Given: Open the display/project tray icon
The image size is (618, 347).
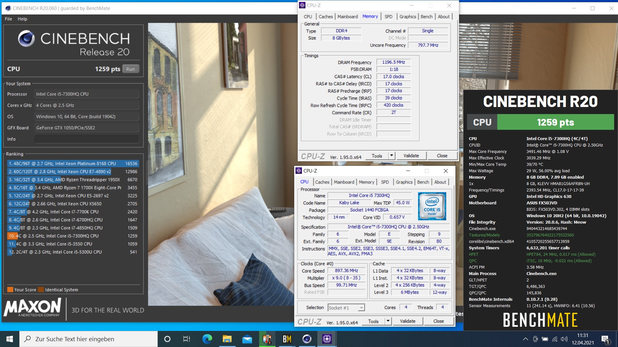Looking at the screenshot, I should click(x=535, y=339).
